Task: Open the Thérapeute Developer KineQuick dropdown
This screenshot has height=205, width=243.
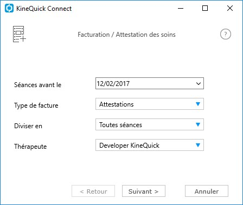Action: point(150,145)
